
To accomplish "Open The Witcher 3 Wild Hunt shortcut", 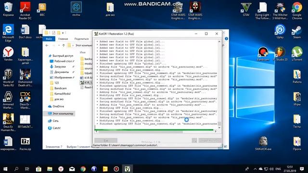I will point(280,11).
